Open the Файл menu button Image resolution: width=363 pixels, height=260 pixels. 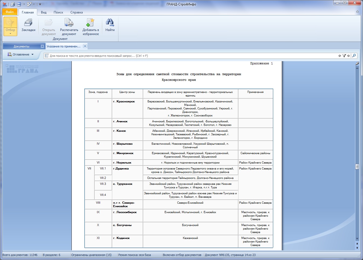(10, 12)
